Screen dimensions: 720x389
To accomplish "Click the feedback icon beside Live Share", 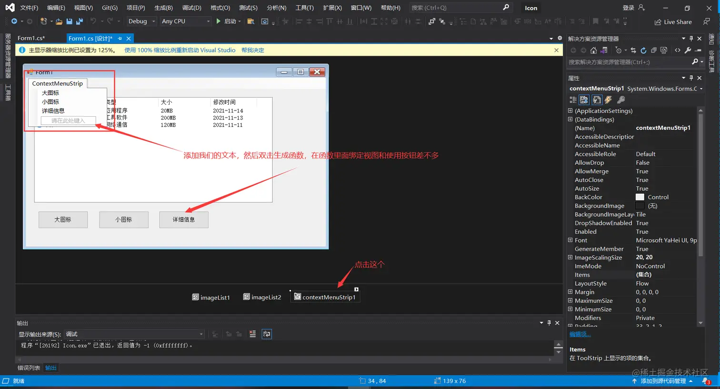I will pos(707,21).
